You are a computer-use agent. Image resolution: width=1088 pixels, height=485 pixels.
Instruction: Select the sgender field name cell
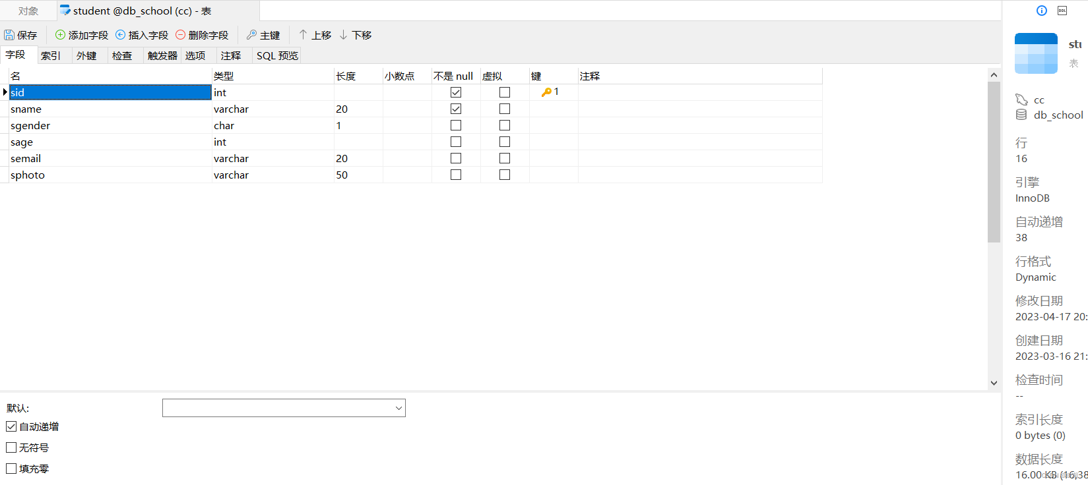click(x=110, y=125)
